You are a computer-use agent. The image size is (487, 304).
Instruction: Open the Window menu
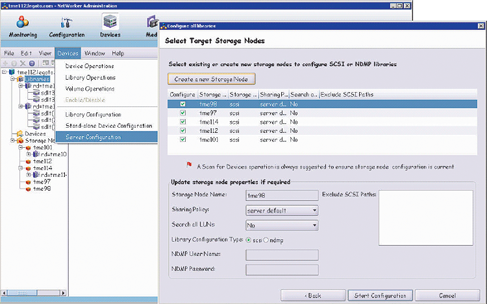95,53
